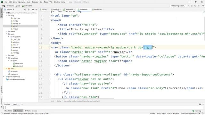The image size is (205, 115).
Task: Toggle the Terminal tool window button
Action: [19, 111]
